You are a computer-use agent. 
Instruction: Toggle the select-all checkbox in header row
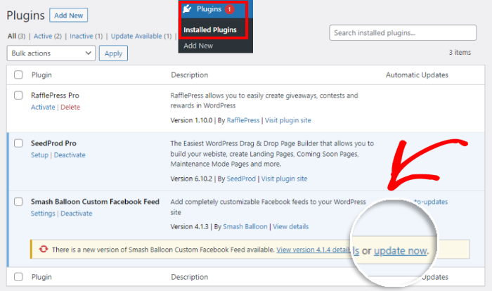click(18, 75)
